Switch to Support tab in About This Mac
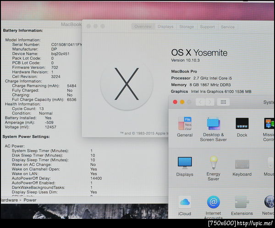 click(207, 27)
